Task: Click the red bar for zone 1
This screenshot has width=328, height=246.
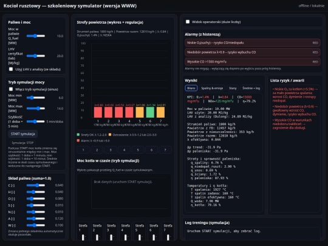Action: click(x=98, y=112)
